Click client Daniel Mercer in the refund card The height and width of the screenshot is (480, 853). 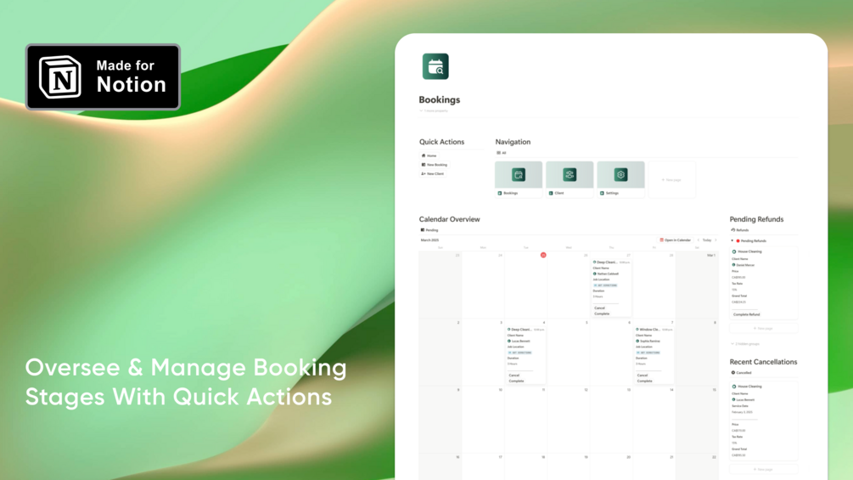coord(744,265)
